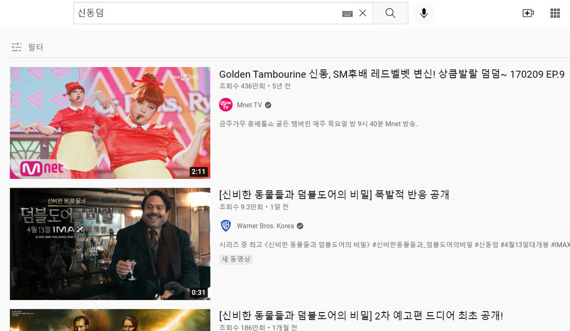
Task: Open the 폭발적 반응 공개 video title
Action: 334,195
